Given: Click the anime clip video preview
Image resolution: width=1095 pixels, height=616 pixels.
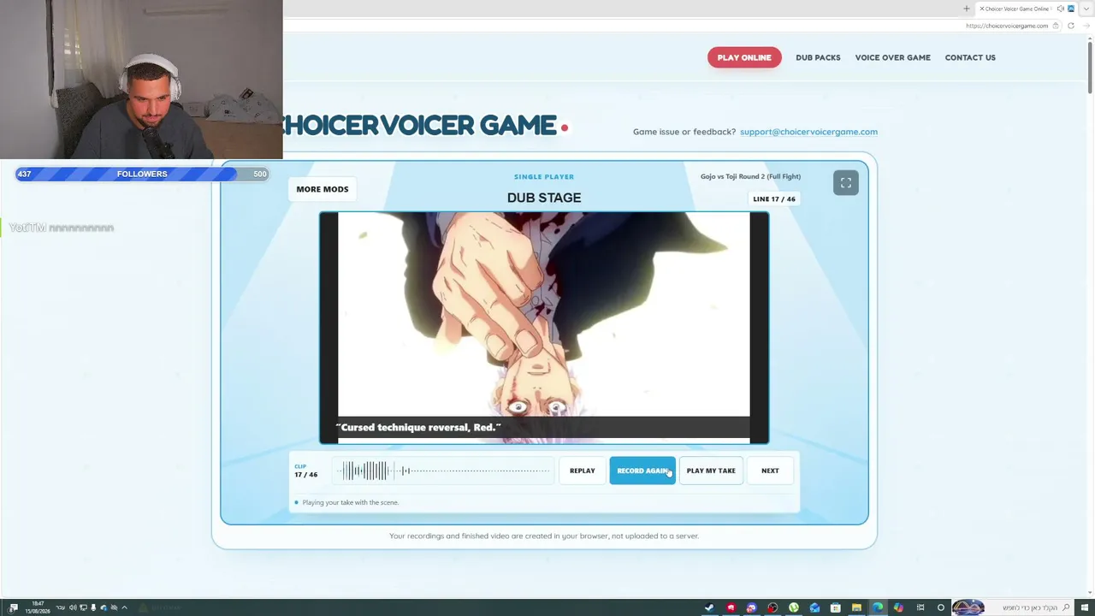Looking at the screenshot, I should 544,328.
